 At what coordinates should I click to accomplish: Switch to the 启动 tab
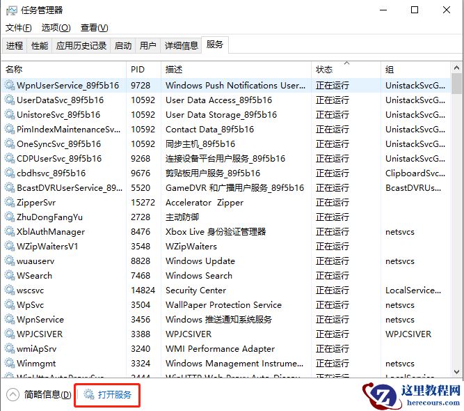(x=123, y=46)
